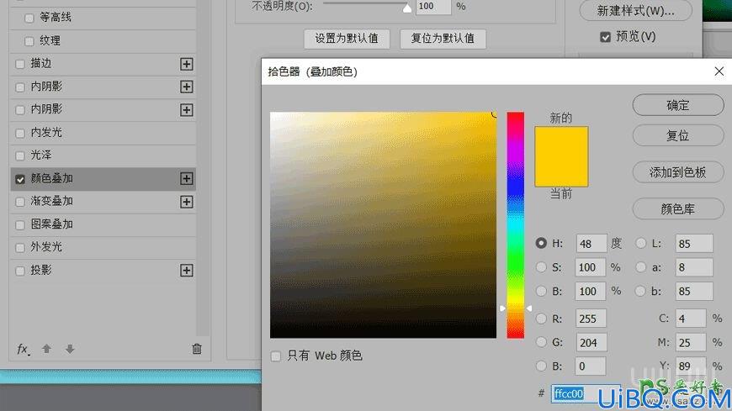Enable the 等高线 checkbox
This screenshot has width=732, height=411.
coord(29,18)
